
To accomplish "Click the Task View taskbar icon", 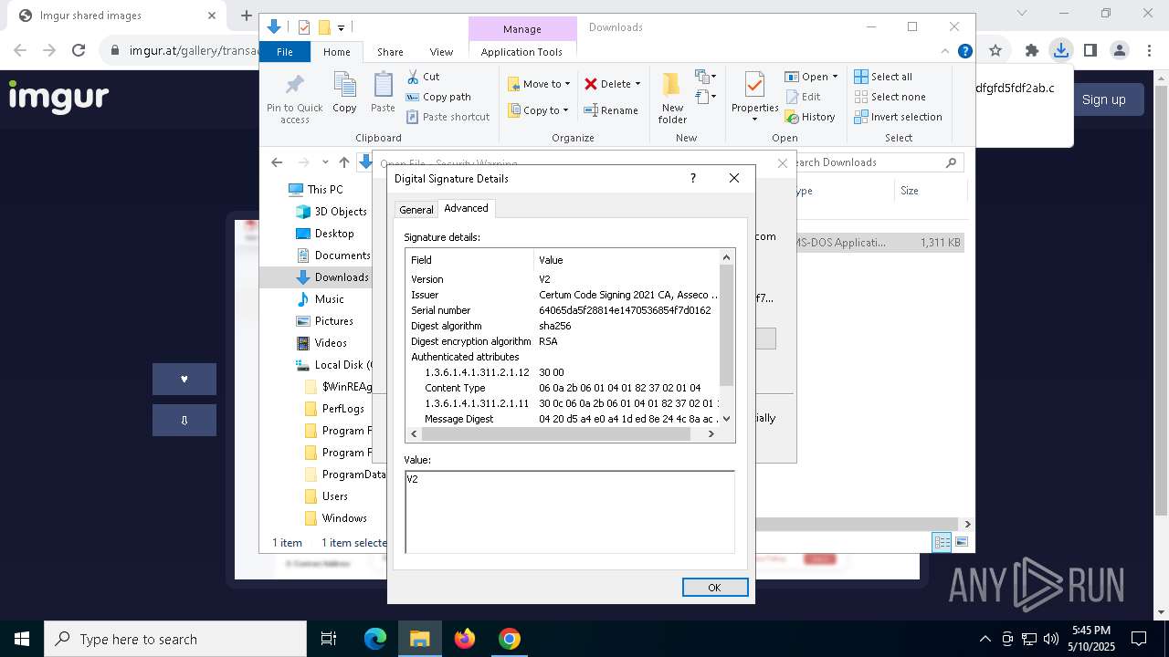I will click(x=329, y=639).
